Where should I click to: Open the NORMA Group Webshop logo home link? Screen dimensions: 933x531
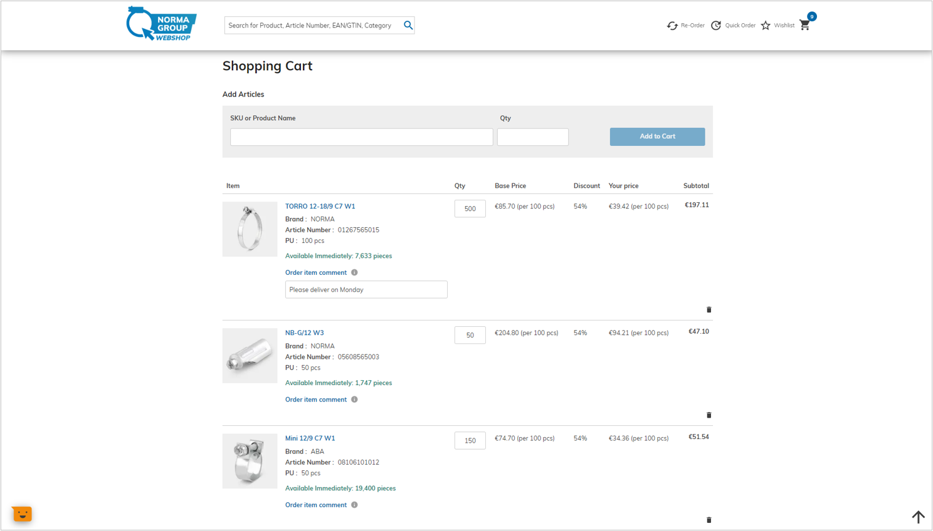tap(162, 24)
